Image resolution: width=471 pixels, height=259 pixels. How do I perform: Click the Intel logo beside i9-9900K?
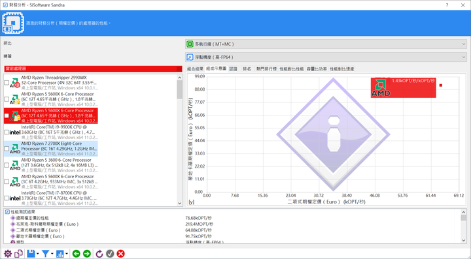14,132
